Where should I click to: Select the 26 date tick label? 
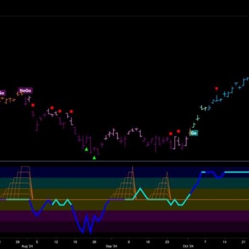(x=94, y=242)
